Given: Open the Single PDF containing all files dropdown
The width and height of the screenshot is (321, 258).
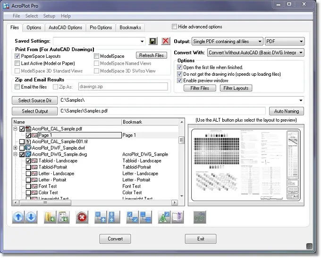Looking at the screenshot, I should point(260,41).
